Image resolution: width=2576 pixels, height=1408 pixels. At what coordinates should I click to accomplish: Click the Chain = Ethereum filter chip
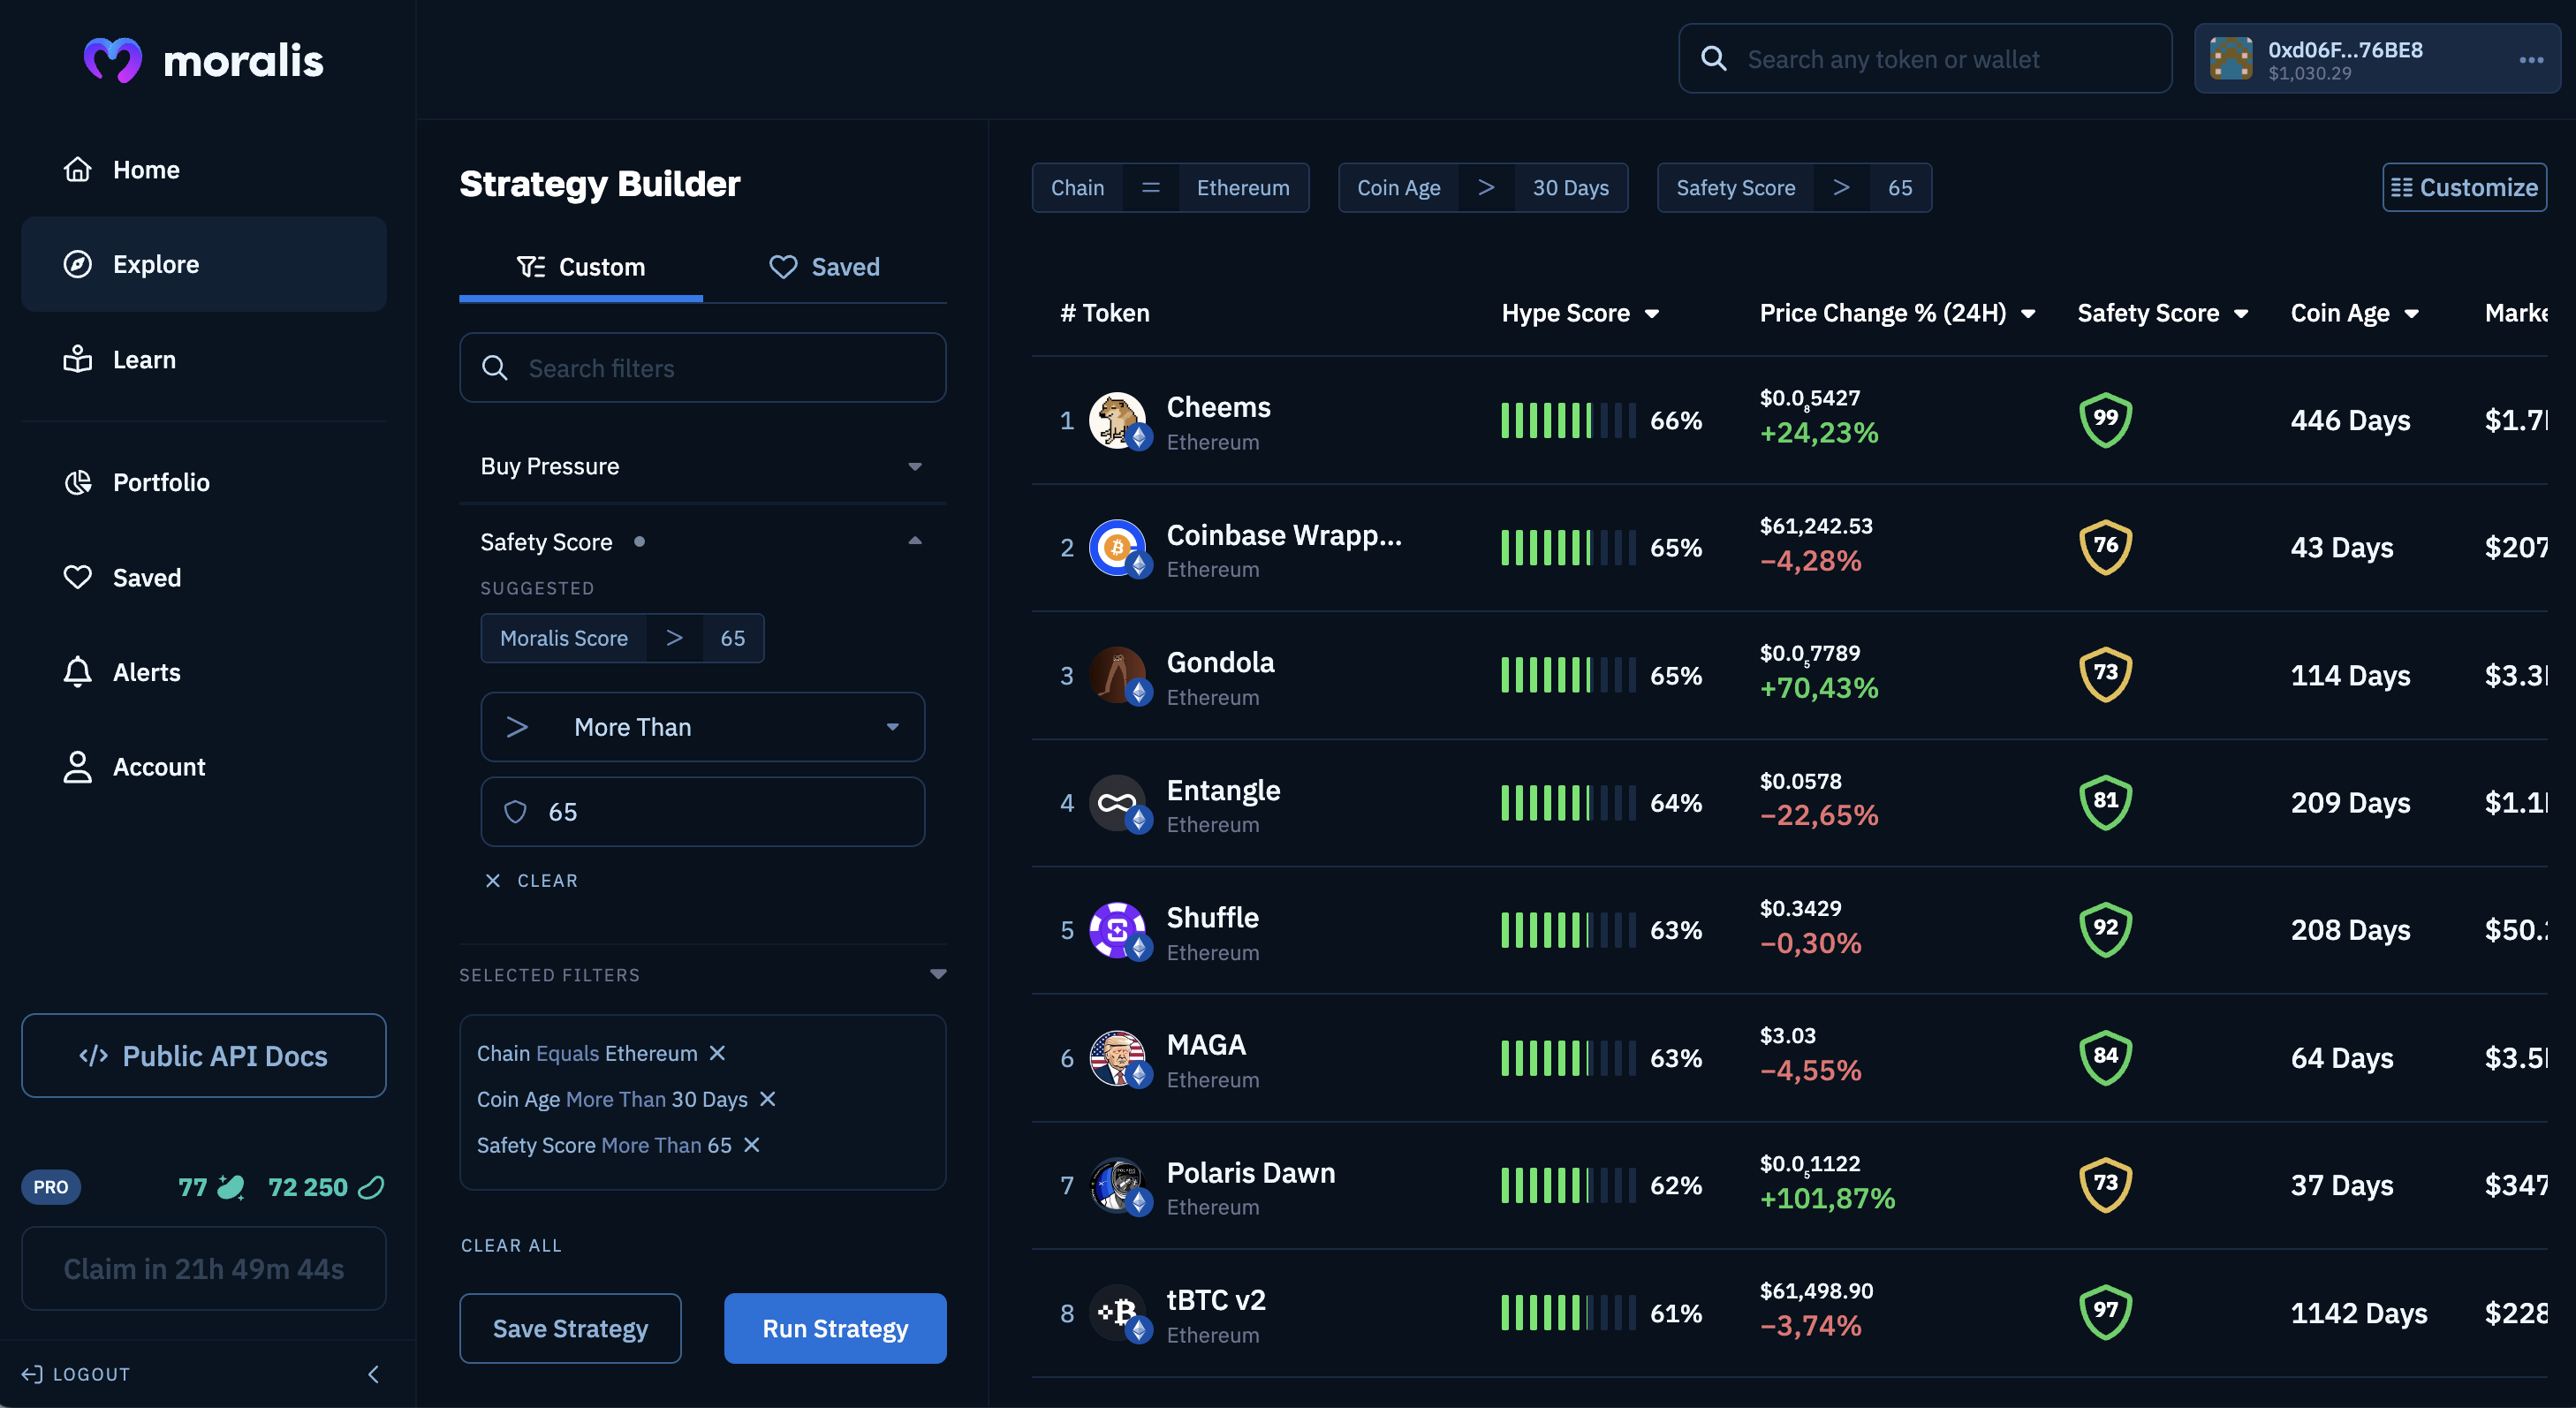click(1170, 188)
